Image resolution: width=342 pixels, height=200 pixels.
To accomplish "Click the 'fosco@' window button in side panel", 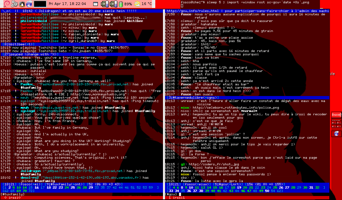I will pyautogui.click(x=336, y=114).
